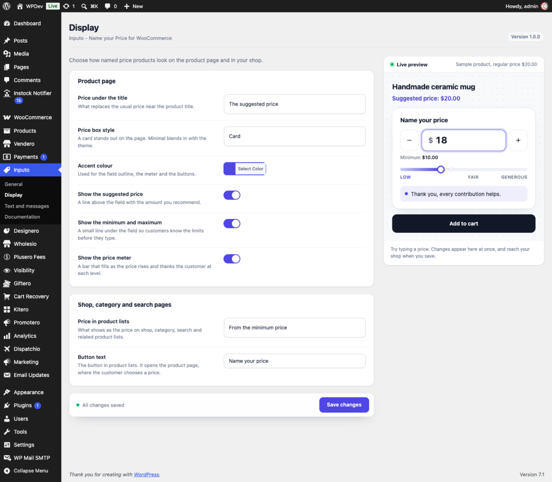This screenshot has width=552, height=482.
Task: Click the Media library icon
Action: tap(6, 53)
